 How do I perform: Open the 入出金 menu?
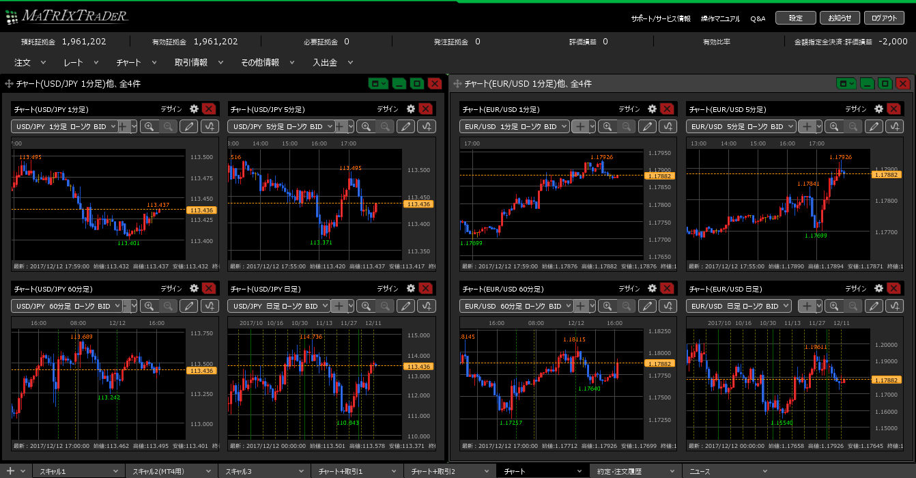(x=332, y=62)
